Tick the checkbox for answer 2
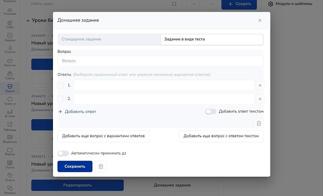Screen dimensions: 323x196 tap(61, 99)
